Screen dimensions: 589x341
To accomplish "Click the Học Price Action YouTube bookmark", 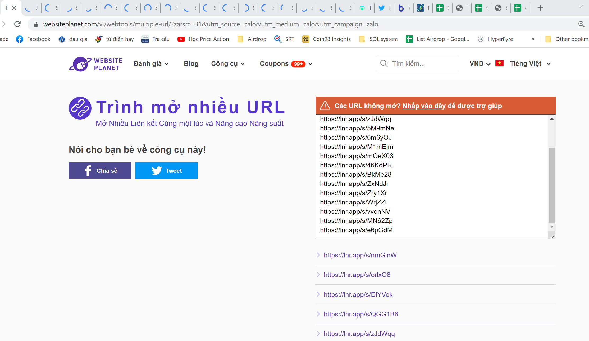I will (x=203, y=39).
